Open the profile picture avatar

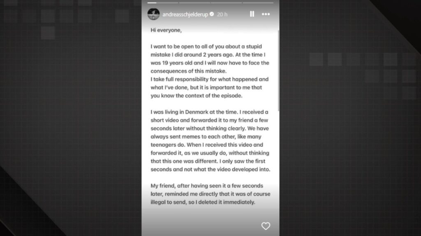pyautogui.click(x=153, y=14)
